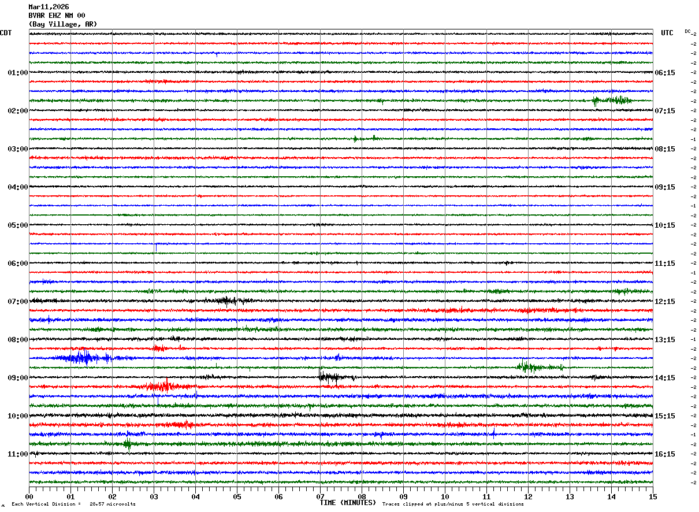Click minute tick label 05

point(237,496)
